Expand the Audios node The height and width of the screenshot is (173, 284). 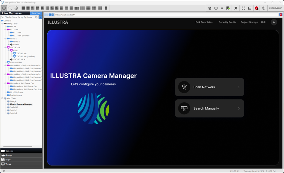[x=8, y=45]
